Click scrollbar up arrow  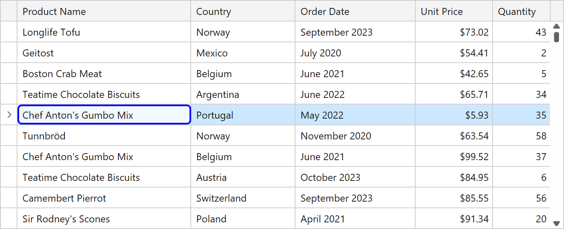[557, 27]
